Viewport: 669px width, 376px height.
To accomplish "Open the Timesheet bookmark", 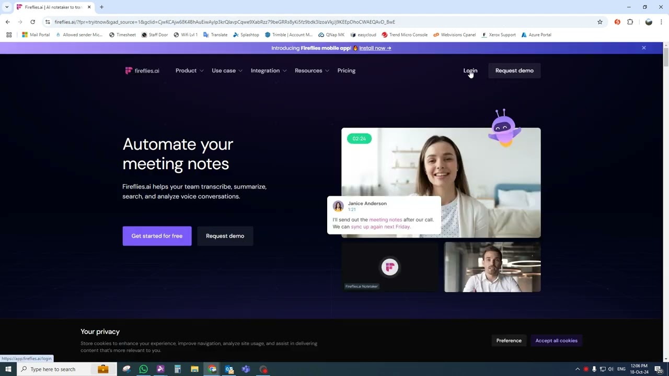I will point(122,35).
